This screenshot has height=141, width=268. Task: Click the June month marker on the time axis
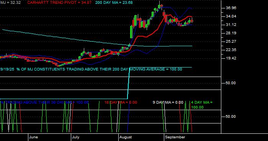pyautogui.click(x=33, y=137)
